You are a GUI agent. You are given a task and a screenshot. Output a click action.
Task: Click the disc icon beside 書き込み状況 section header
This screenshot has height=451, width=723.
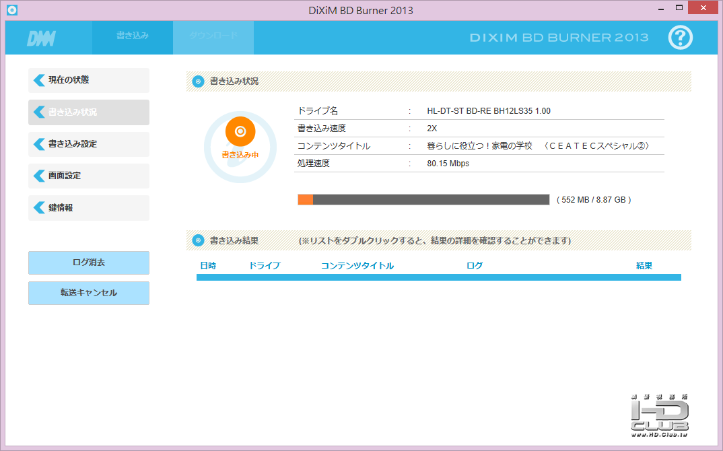[x=198, y=81]
